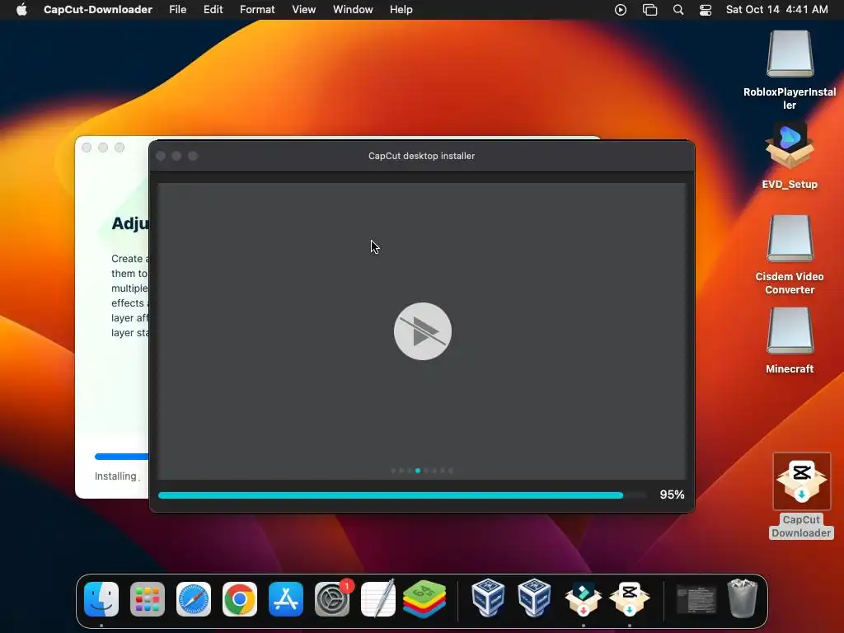The width and height of the screenshot is (844, 633).
Task: Open Launchpad from the dock
Action: pos(148,599)
